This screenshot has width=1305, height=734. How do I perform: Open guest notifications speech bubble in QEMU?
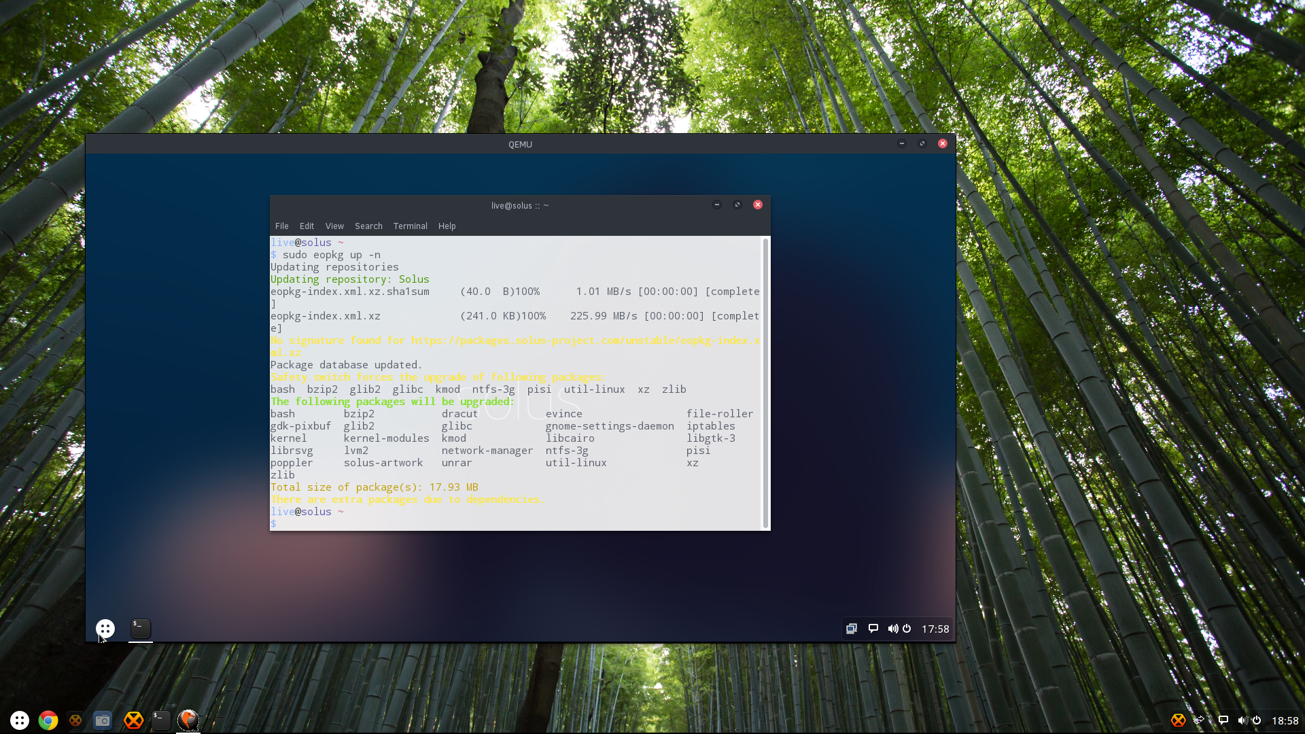click(873, 629)
